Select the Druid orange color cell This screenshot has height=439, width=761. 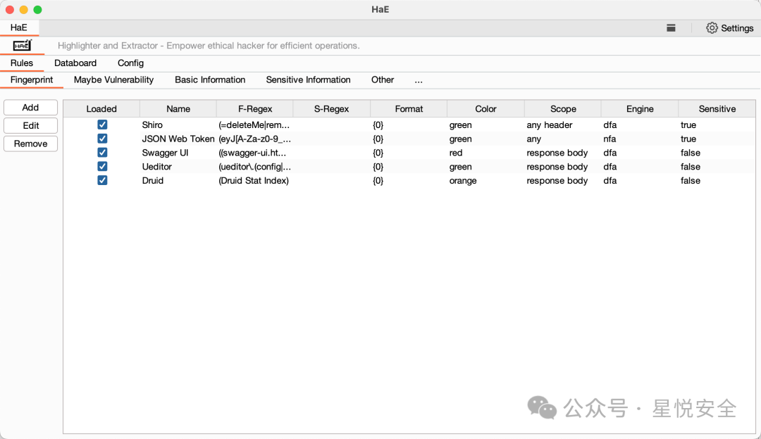(x=463, y=181)
